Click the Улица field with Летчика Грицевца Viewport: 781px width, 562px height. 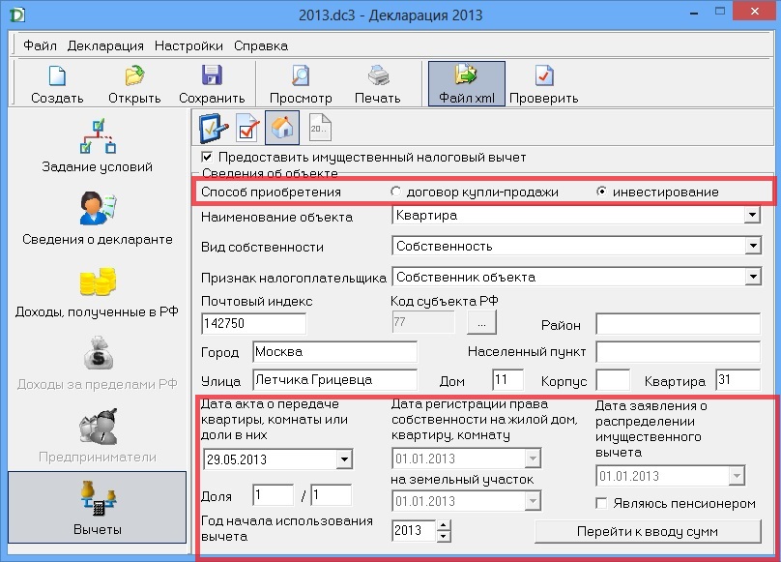334,380
